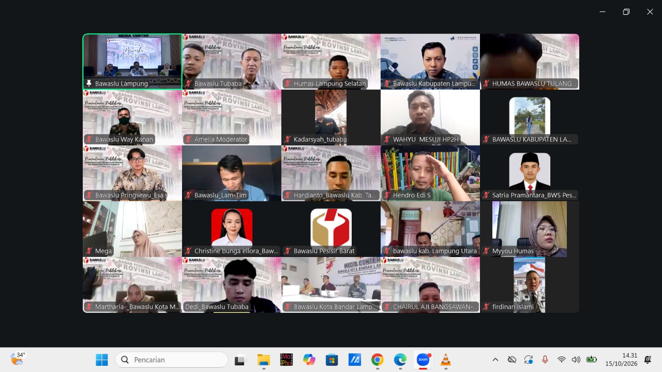Click the crossed-out cloud icon in the tray
662x372 pixels.
point(512,360)
